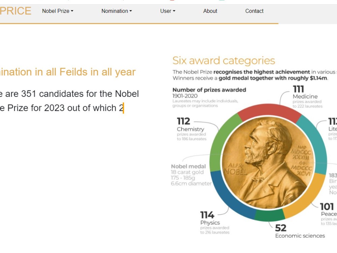
Task: Click the dark green Economic sciences segment
Action: 270,215
